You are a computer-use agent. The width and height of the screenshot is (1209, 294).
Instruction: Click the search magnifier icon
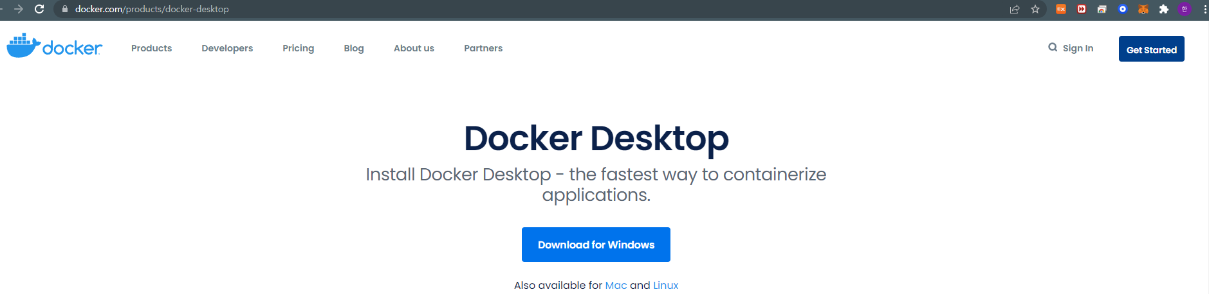(1053, 48)
